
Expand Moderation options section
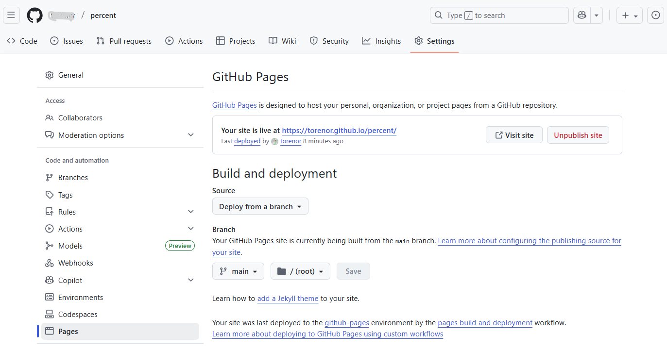pyautogui.click(x=120, y=135)
